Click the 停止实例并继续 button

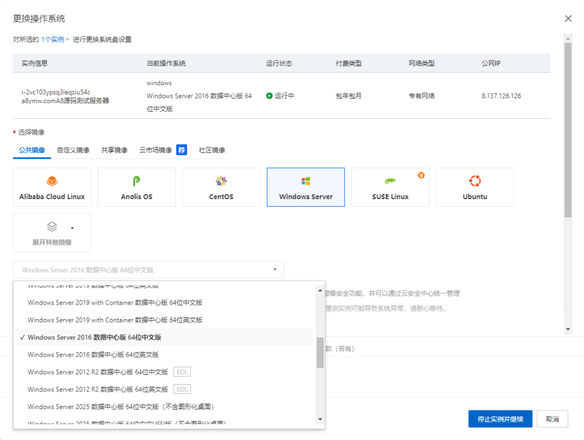[500, 419]
